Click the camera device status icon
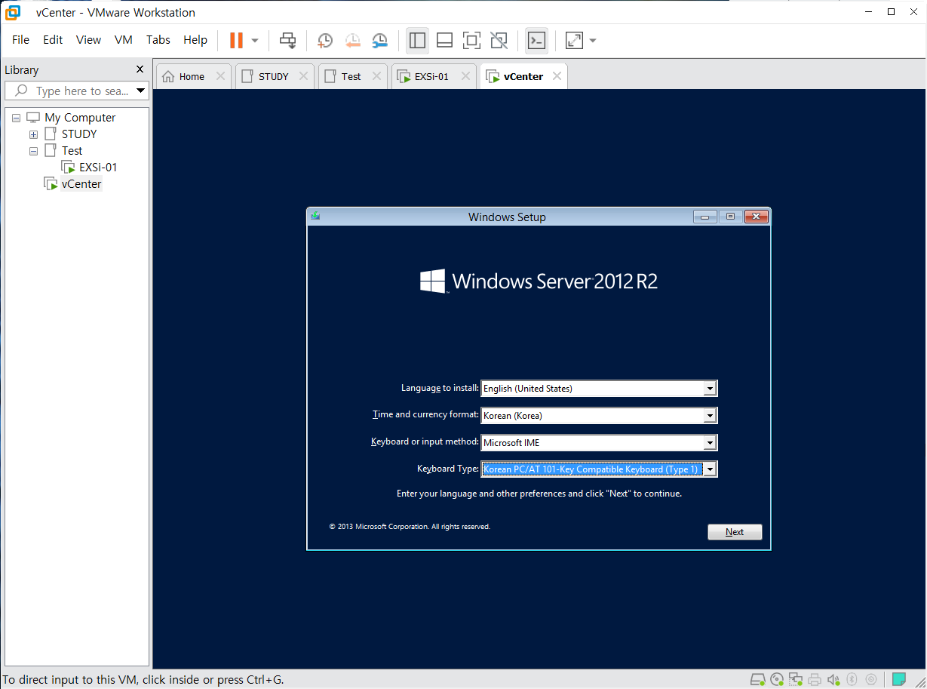 coord(871,679)
